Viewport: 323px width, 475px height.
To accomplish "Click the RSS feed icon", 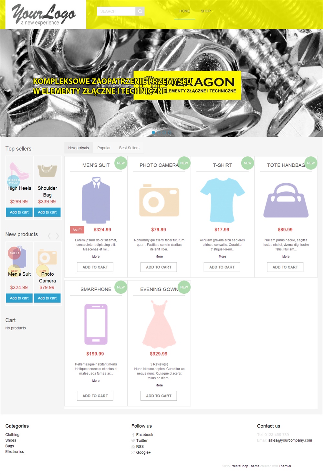I will click(x=133, y=447).
